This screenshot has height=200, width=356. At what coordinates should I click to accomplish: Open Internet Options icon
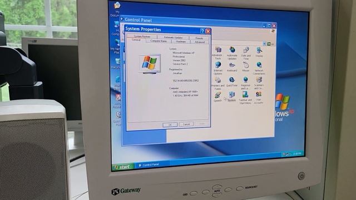(x=218, y=68)
